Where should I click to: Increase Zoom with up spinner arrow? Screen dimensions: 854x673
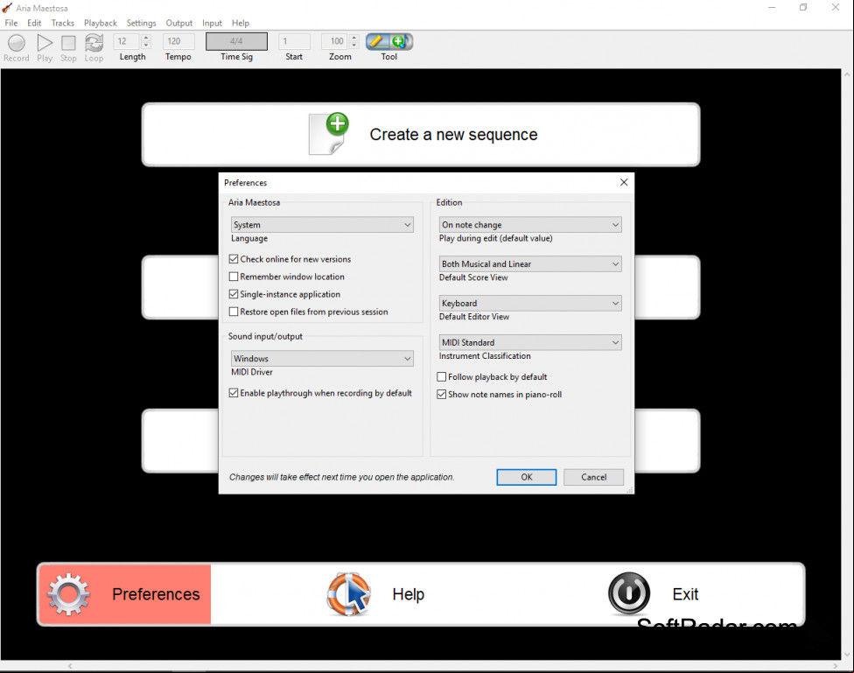354,38
